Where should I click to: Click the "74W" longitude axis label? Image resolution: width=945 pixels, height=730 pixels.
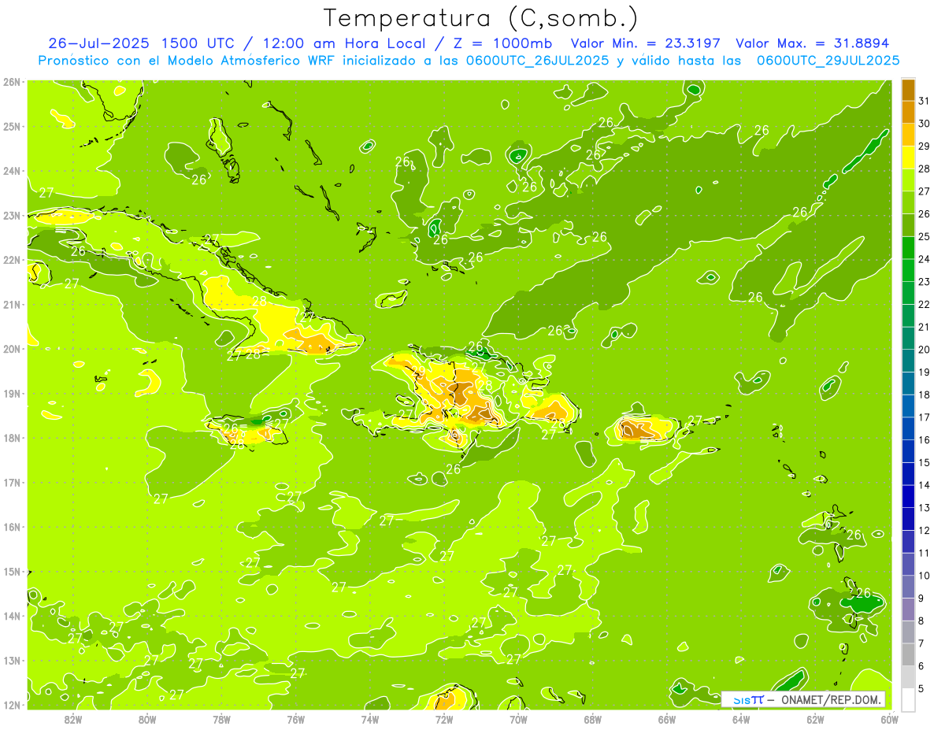click(x=369, y=719)
